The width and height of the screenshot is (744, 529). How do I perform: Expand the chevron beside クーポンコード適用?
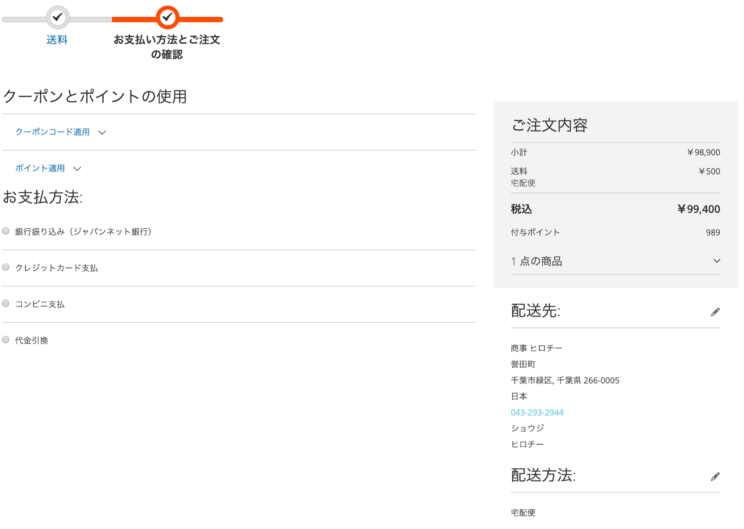[102, 133]
